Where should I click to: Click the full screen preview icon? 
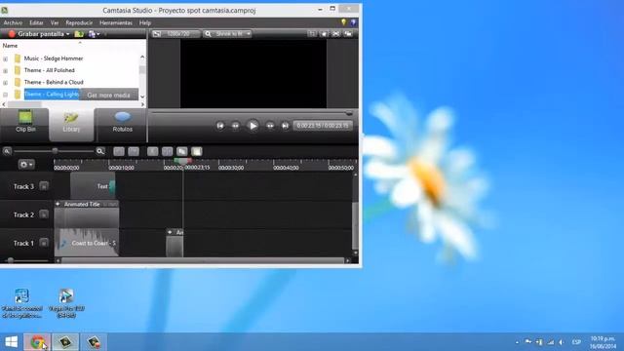pos(335,34)
